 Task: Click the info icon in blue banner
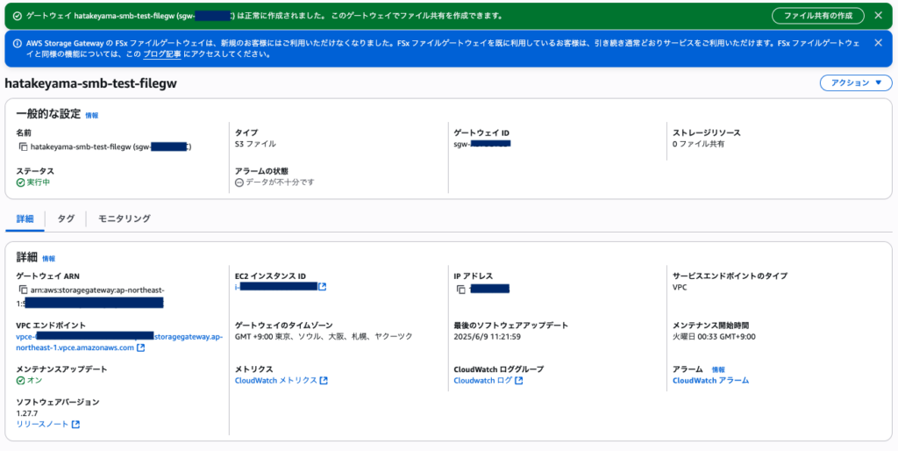pos(18,43)
